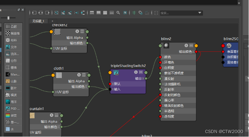The image size is (249, 137).
Task: Switch to the 无标题_1 tab
Action: (x=38, y=21)
